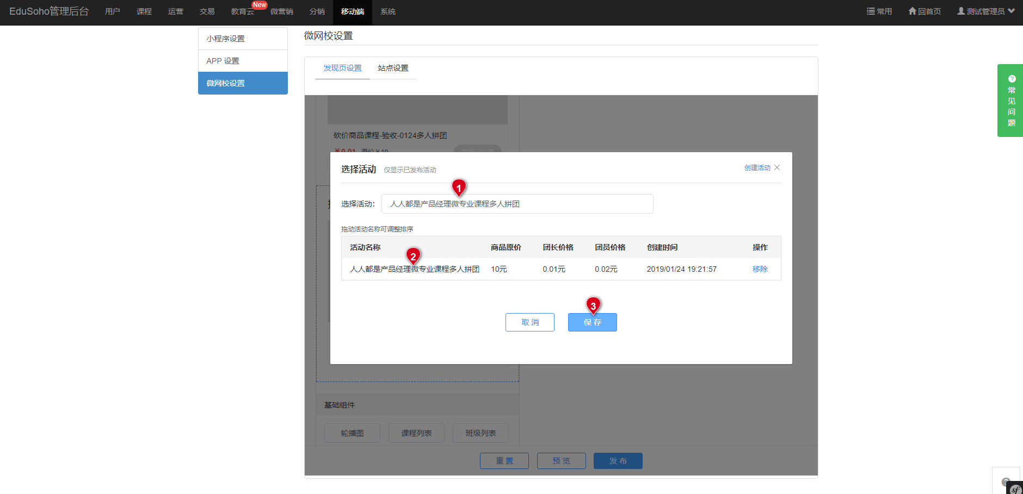
Task: Select APP 设置 in sidebar
Action: [243, 61]
